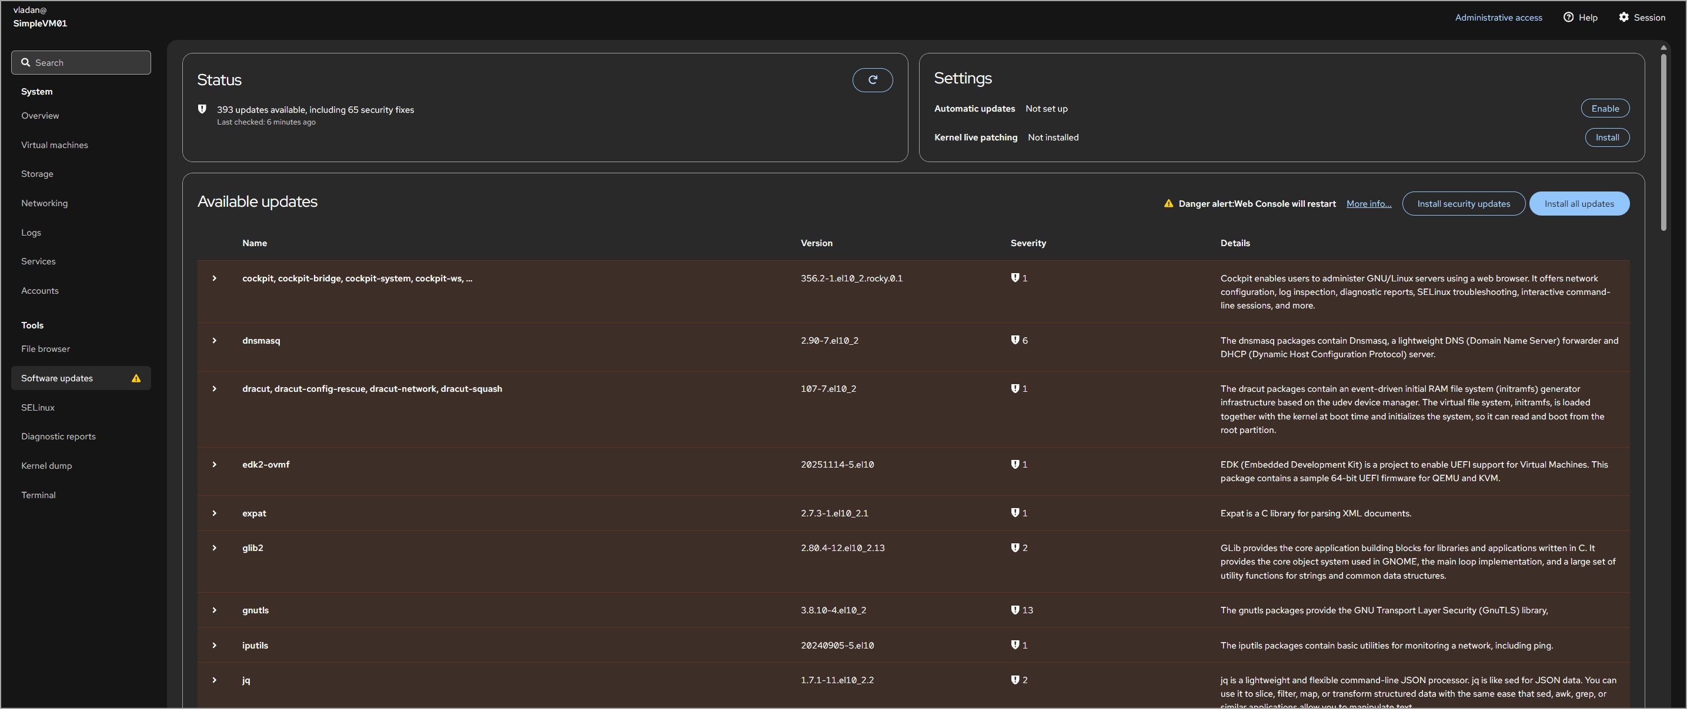Screen dimensions: 1687x709
Task: Click version 2.90-7.el10_2
Action: 829,340
